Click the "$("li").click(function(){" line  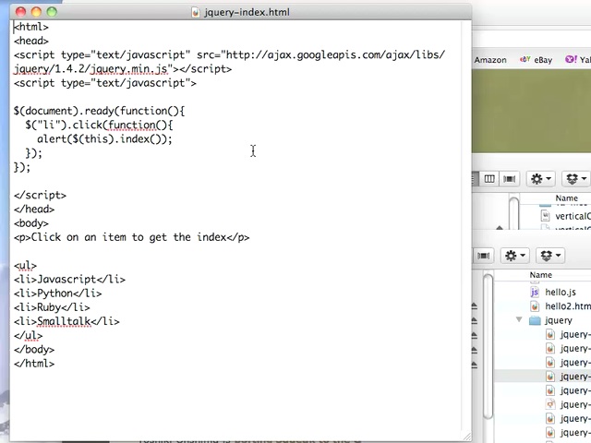pos(99,126)
